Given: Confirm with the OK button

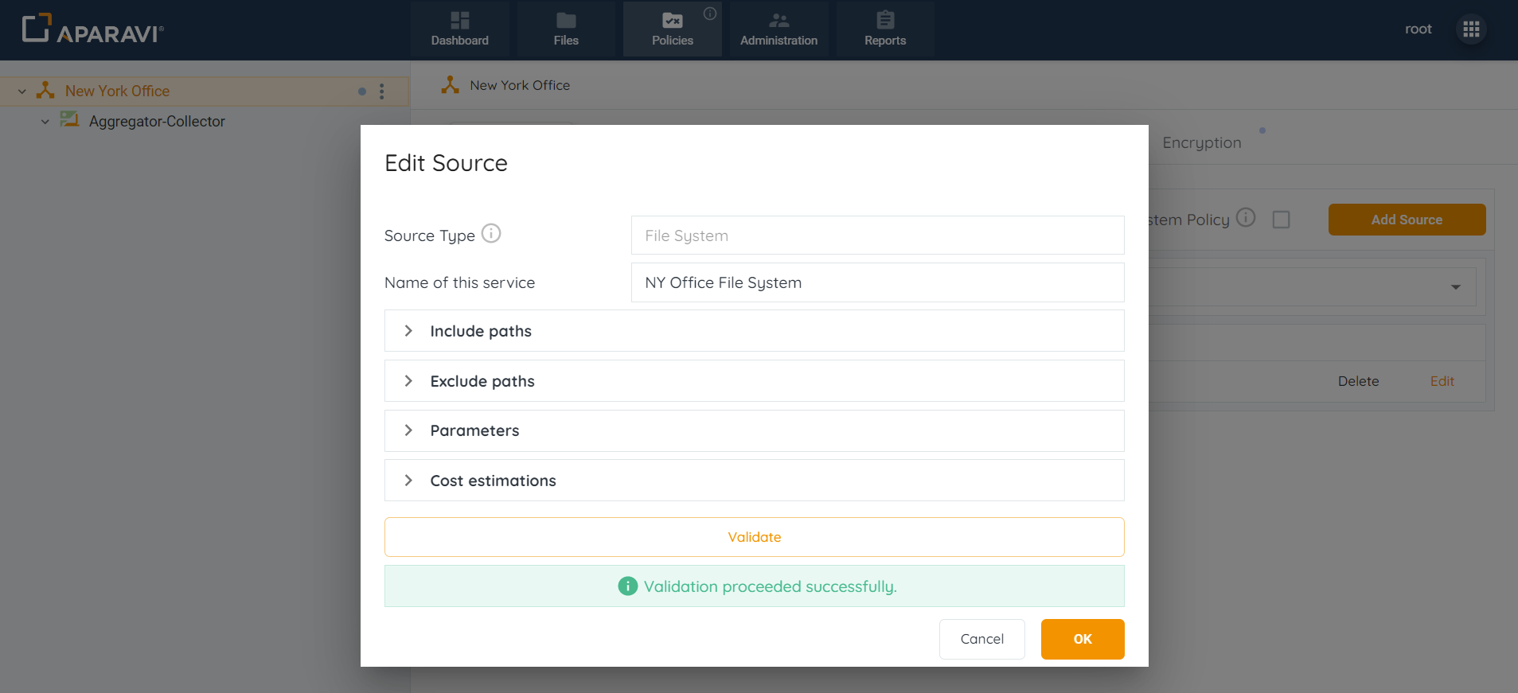Looking at the screenshot, I should [1082, 639].
